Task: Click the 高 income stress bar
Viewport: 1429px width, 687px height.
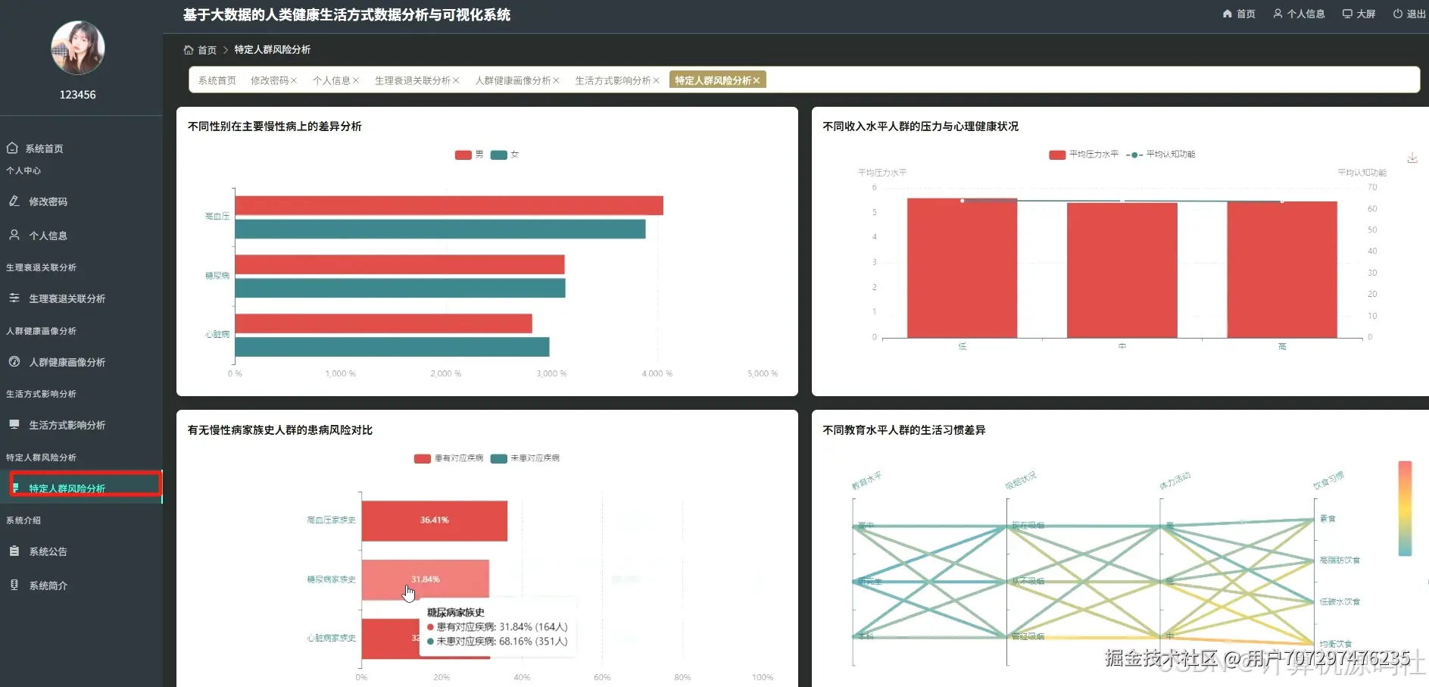Action: point(1282,270)
